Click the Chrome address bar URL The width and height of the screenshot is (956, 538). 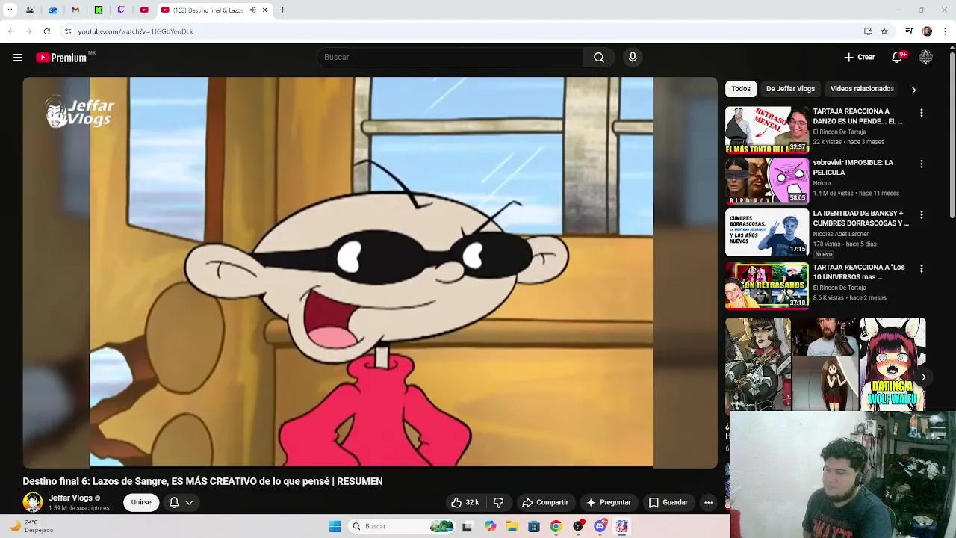tap(135, 31)
